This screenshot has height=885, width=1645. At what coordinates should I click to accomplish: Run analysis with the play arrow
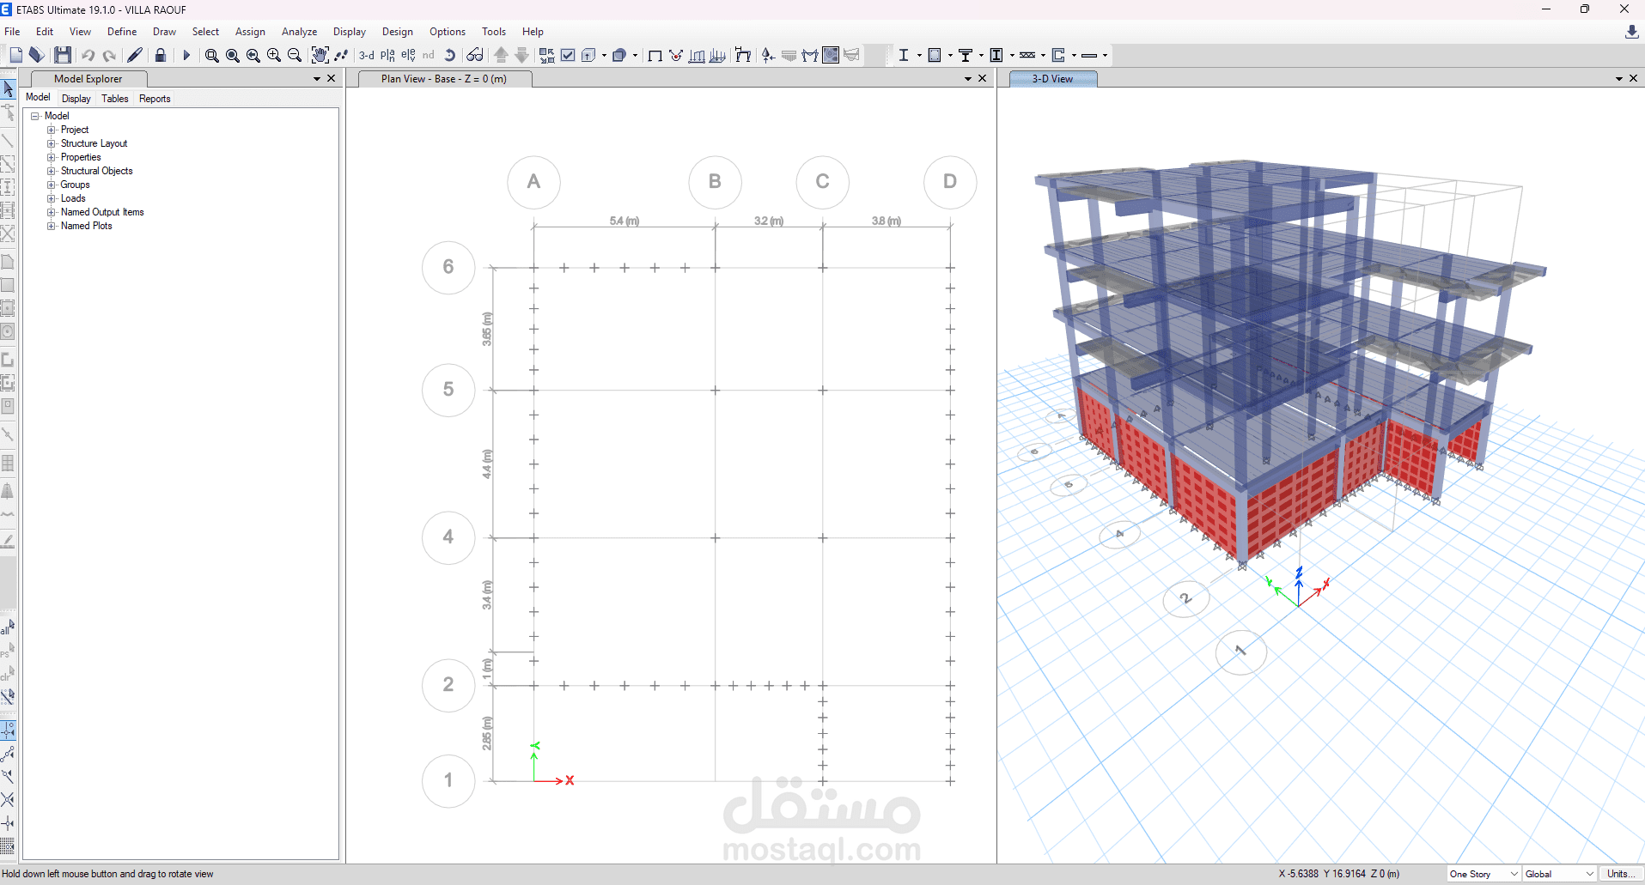pyautogui.click(x=186, y=55)
